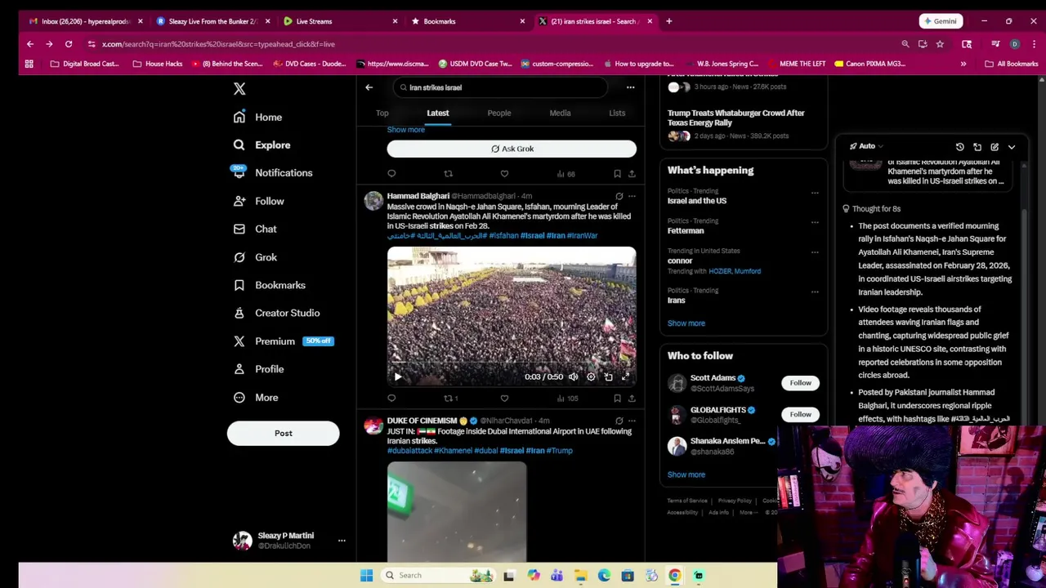Open 'Israel and the US' trending topic
This screenshot has width=1046, height=588.
697,201
